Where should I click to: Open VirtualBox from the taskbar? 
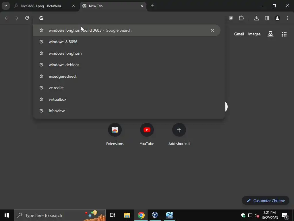[x=155, y=215]
